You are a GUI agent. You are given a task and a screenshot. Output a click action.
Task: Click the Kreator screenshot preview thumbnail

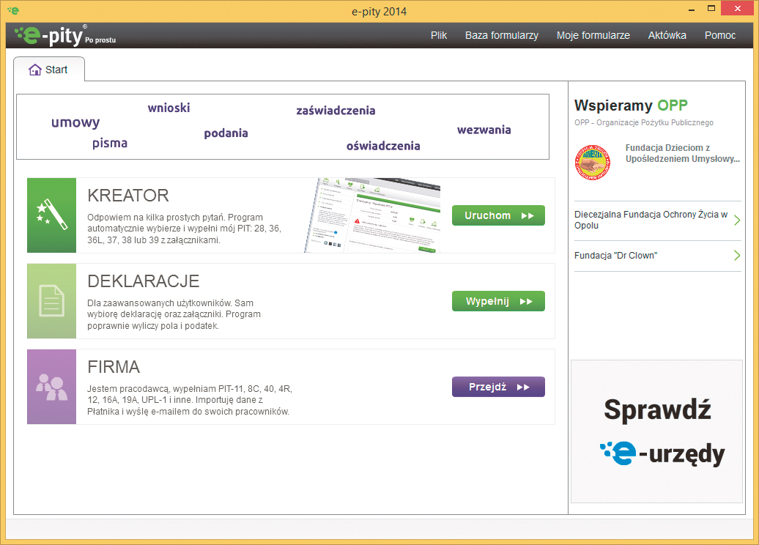point(372,215)
